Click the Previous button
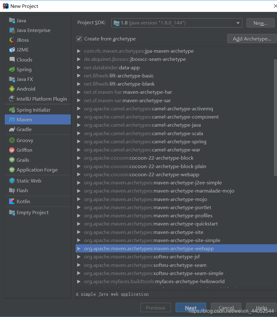This screenshot has width=277, height=317. tap(155, 308)
